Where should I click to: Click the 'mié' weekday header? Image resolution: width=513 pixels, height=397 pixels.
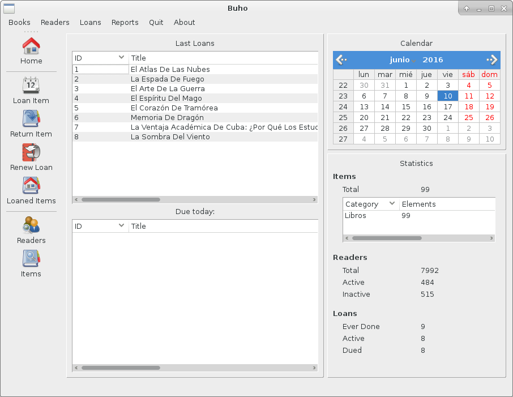pyautogui.click(x=406, y=75)
